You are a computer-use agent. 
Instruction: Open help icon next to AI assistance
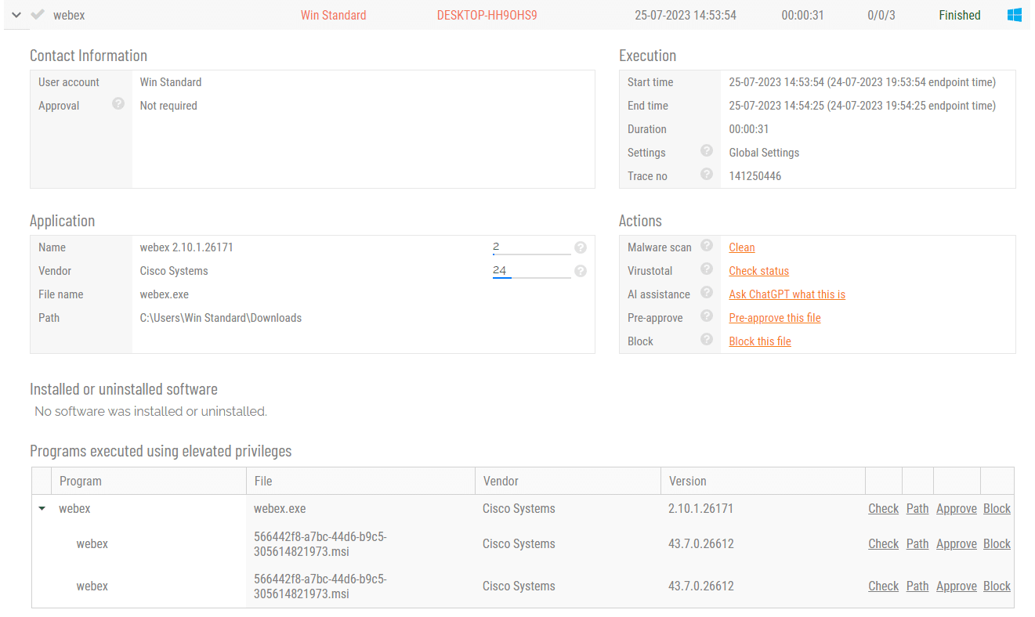click(707, 292)
